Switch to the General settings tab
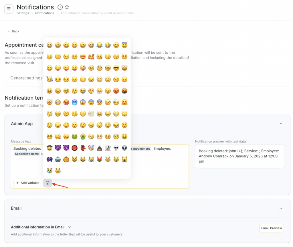293x247 pixels. [x=26, y=78]
